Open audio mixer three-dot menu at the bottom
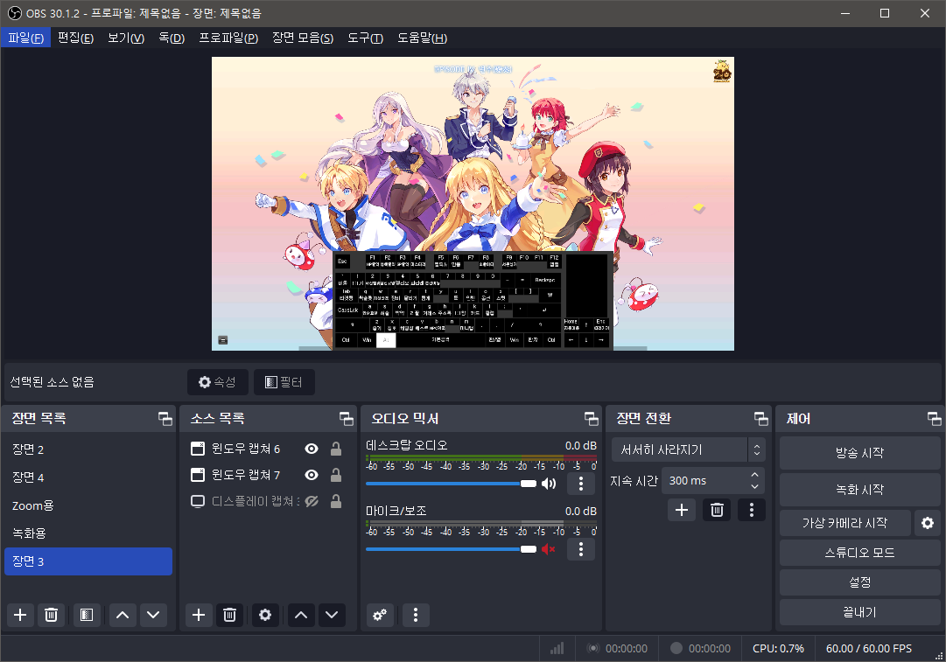The height and width of the screenshot is (662, 946). point(415,615)
